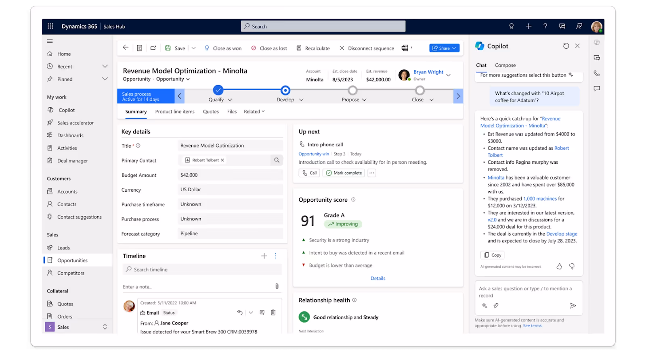Collapse sales process with left chevron
This screenshot has width=646, height=363.
[180, 96]
